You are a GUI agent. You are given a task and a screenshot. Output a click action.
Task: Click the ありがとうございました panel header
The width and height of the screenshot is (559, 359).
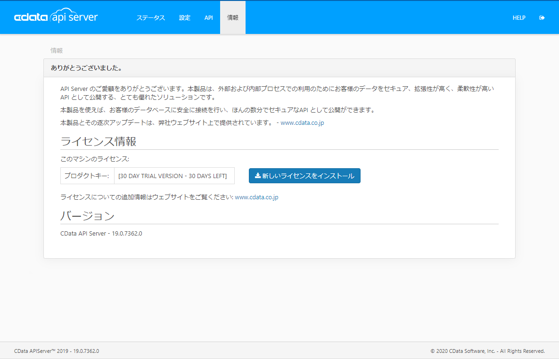pos(86,68)
